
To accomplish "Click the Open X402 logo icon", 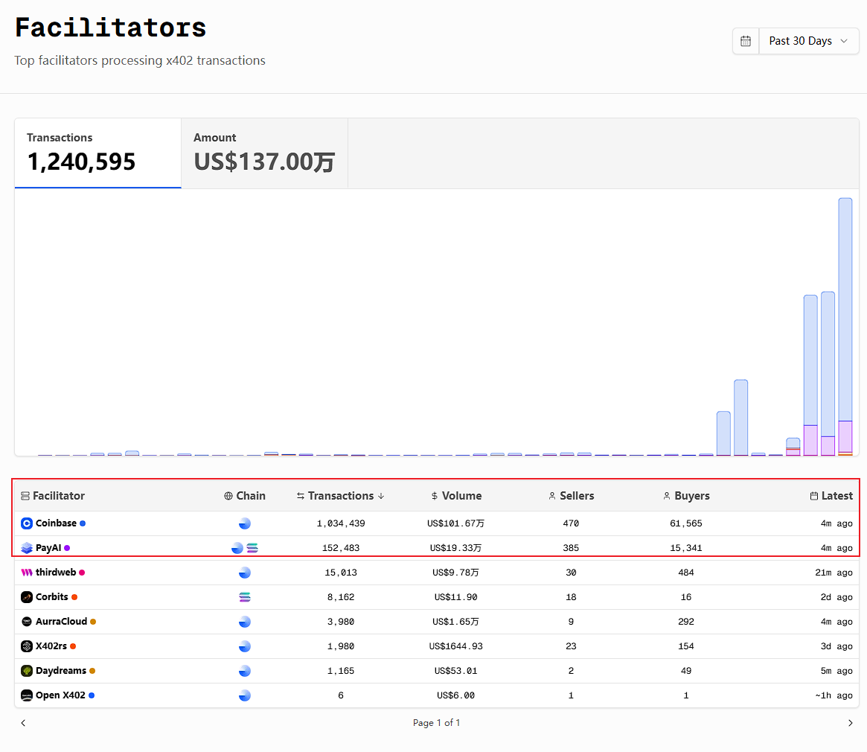I will click(27, 695).
